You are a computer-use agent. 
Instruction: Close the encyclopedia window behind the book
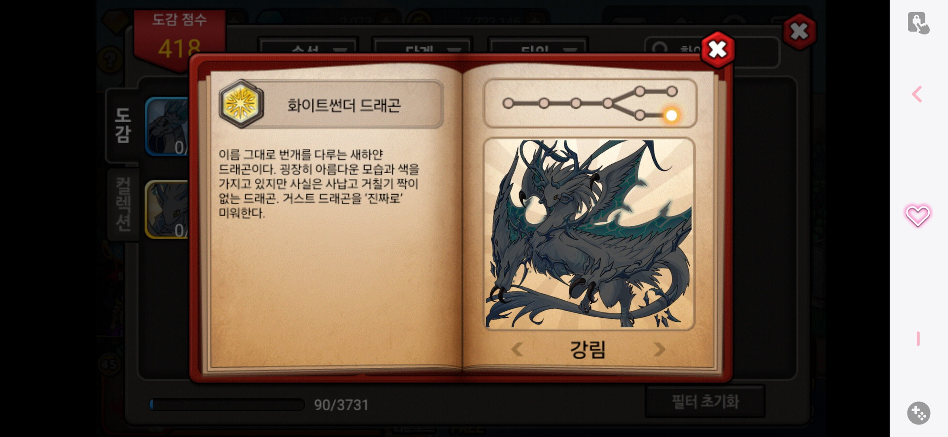pos(799,31)
